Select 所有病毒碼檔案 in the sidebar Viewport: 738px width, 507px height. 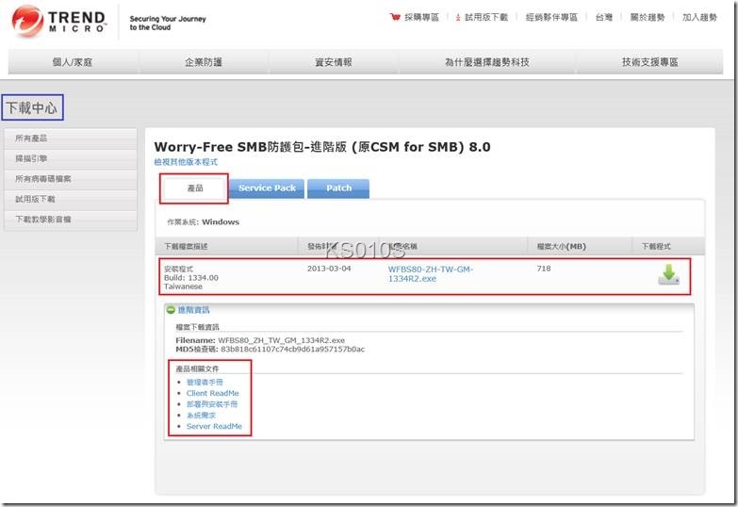click(70, 178)
